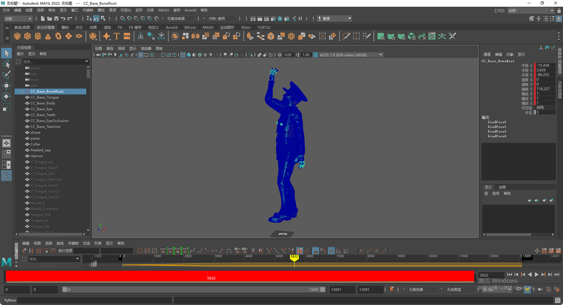Screen dimensions: 563x305
Task: Activate the Rotate tool in the toolbox
Action: [x=6, y=97]
